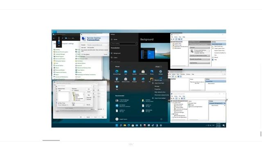Viewport: 262px width, 147px height.
Task: Choose Map network drive in context menu
Action: (160, 92)
